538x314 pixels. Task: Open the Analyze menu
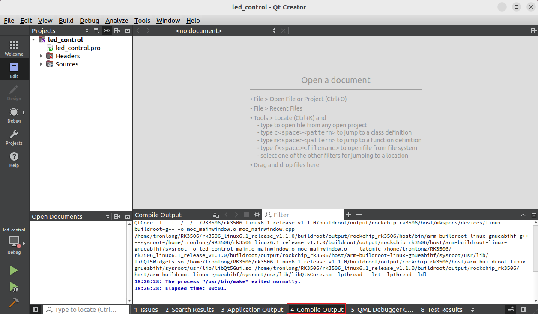tap(117, 21)
